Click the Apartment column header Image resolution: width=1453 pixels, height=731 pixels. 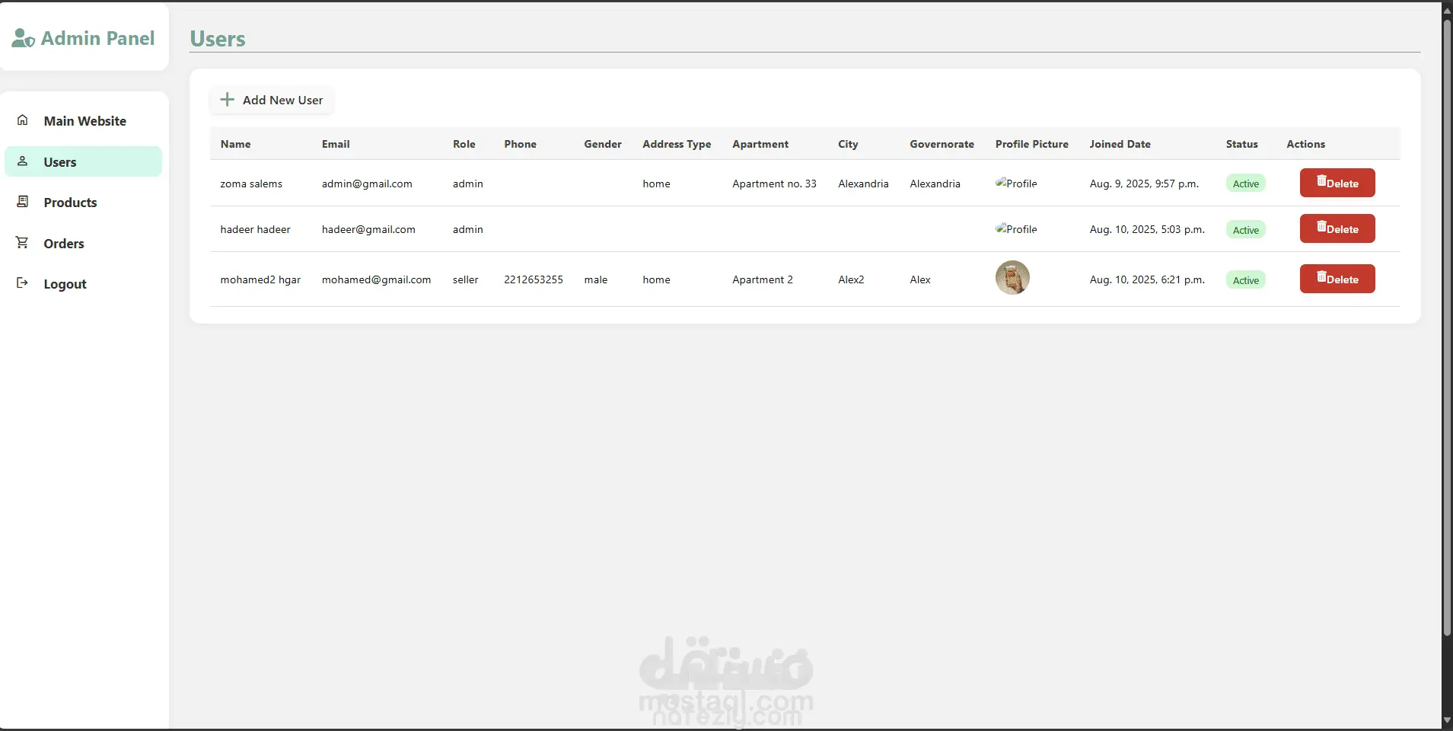(x=760, y=144)
